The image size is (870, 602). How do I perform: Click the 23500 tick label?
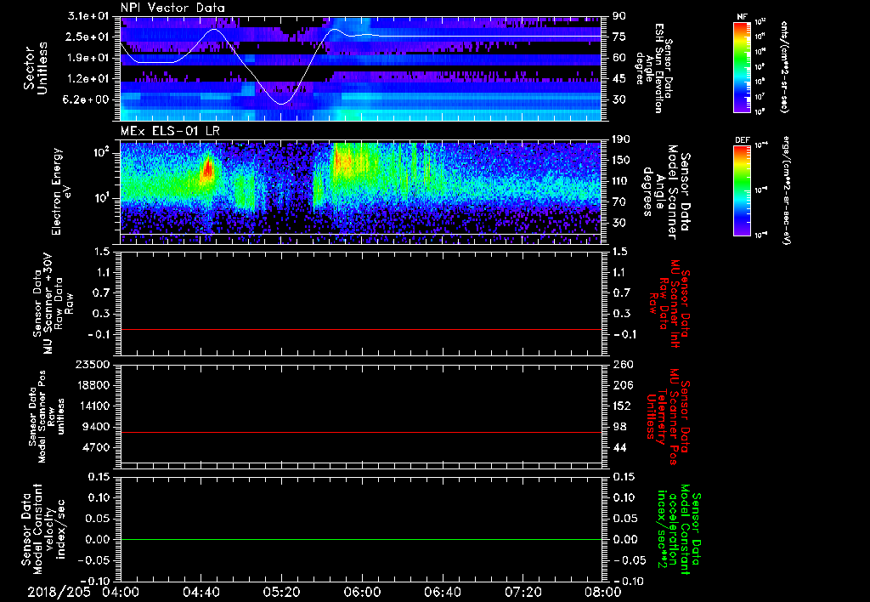[93, 364]
